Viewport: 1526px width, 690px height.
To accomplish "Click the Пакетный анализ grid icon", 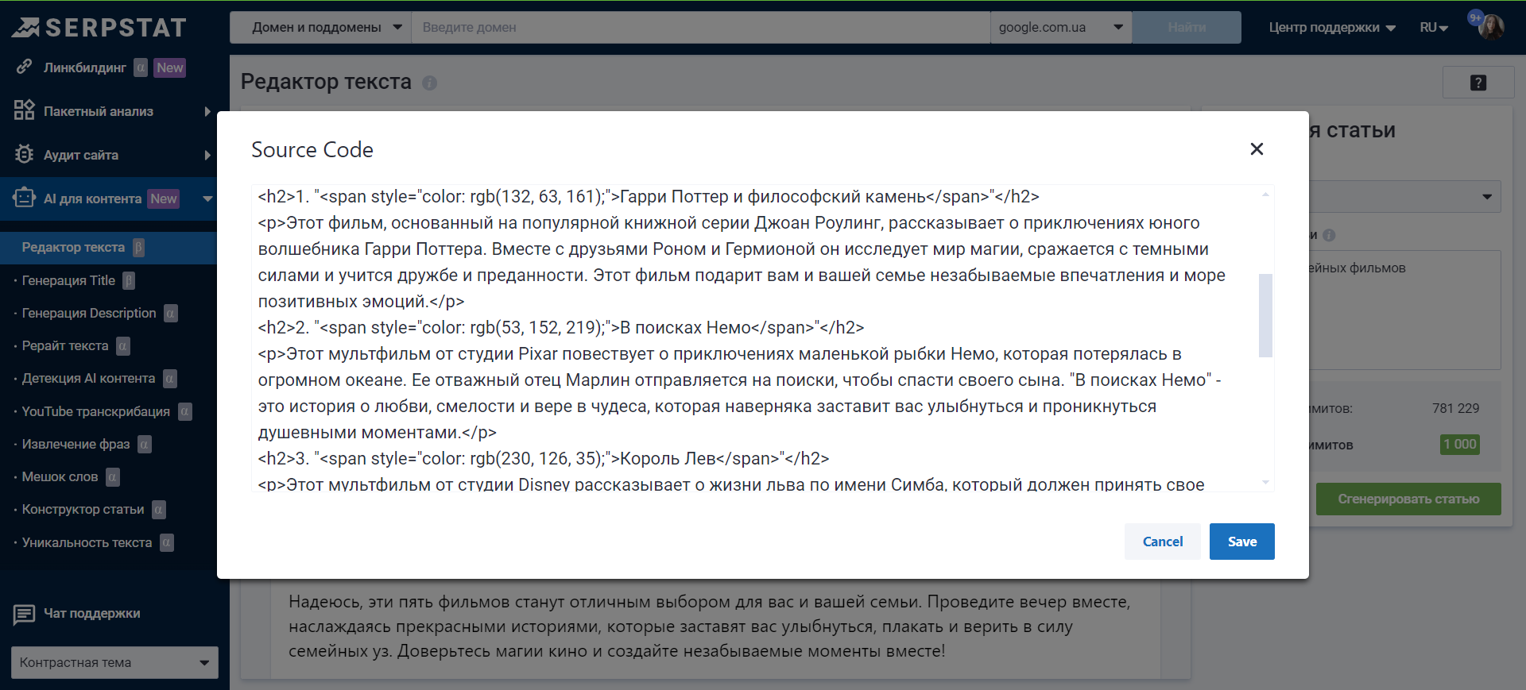I will click(25, 110).
